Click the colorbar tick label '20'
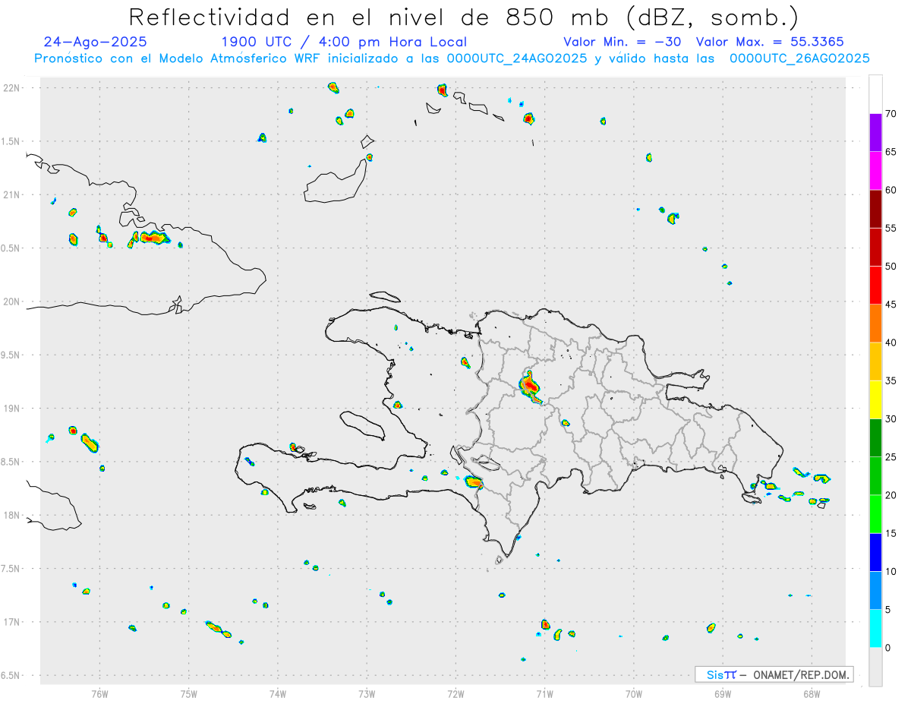 pos(891,495)
